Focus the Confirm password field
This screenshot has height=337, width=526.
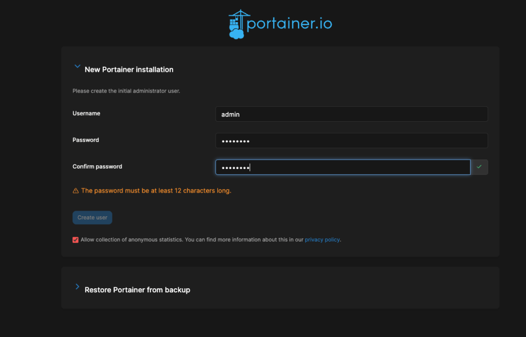click(343, 167)
